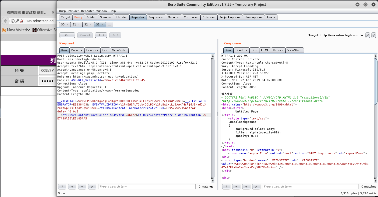Open the User options tab
The height and width of the screenshot is (197, 378).
pos(253,17)
